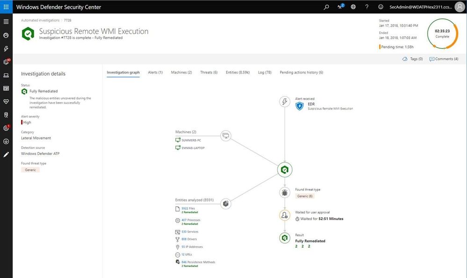Switch to the Alerts (1) tab
The width and height of the screenshot is (467, 278).
pos(155,73)
